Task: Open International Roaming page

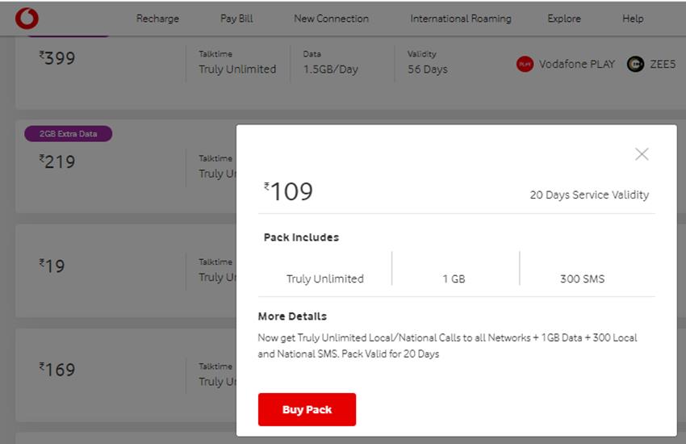Action: [x=460, y=19]
